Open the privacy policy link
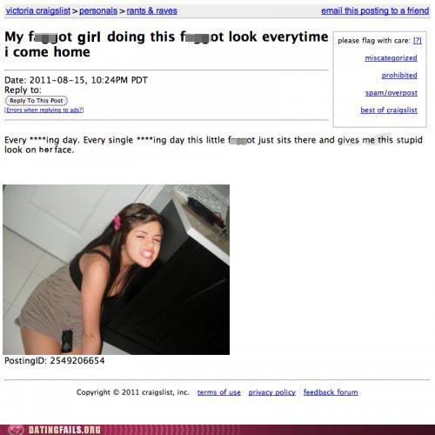This screenshot has height=435, width=435. [x=272, y=392]
